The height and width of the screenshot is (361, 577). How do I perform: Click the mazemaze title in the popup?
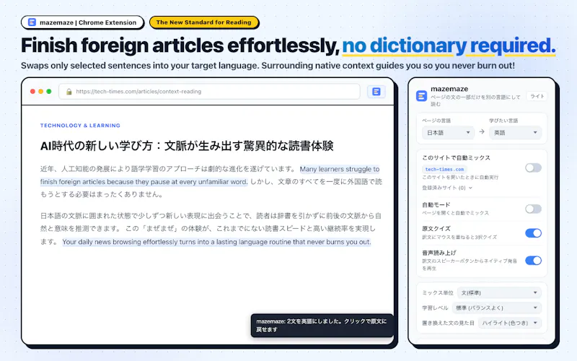click(x=449, y=89)
